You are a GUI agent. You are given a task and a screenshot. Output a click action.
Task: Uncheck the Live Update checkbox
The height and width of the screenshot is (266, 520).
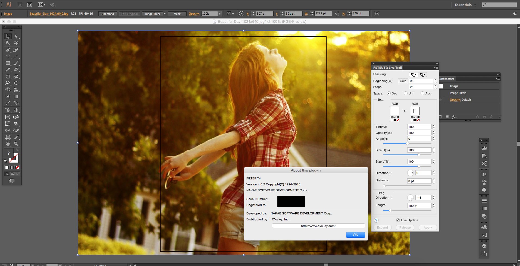coord(398,220)
